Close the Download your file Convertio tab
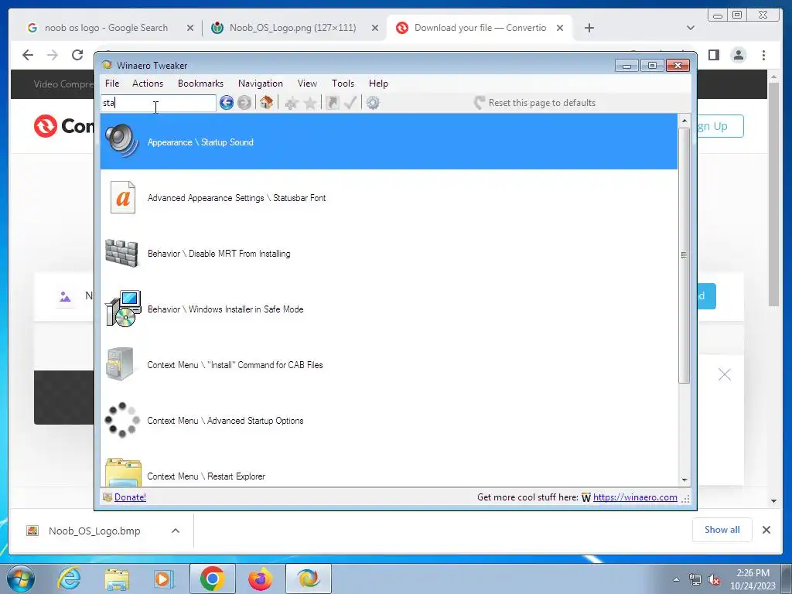 click(x=560, y=28)
